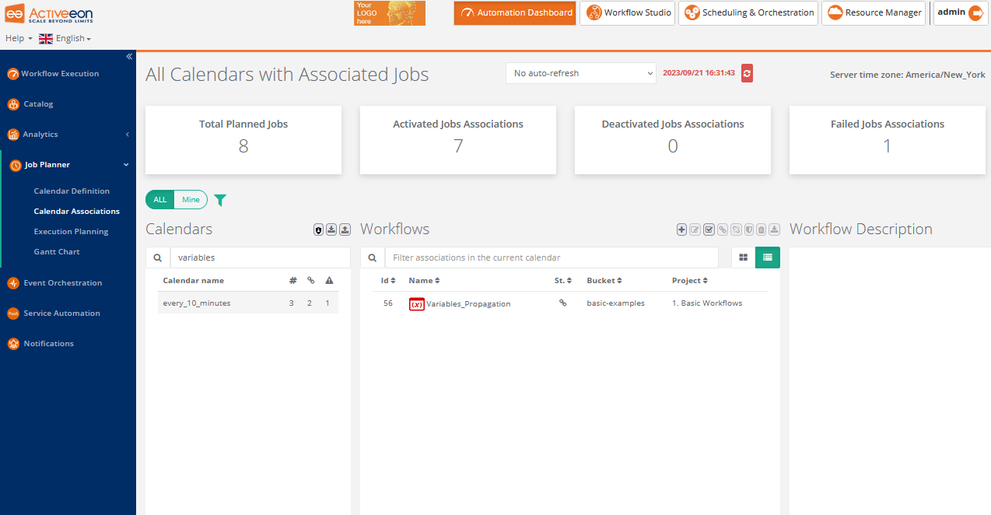Switch workflows to grid view
The height and width of the screenshot is (515, 991).
(744, 257)
